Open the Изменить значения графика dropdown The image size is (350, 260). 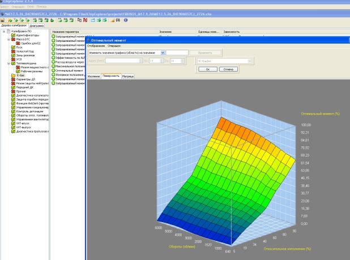click(x=163, y=53)
